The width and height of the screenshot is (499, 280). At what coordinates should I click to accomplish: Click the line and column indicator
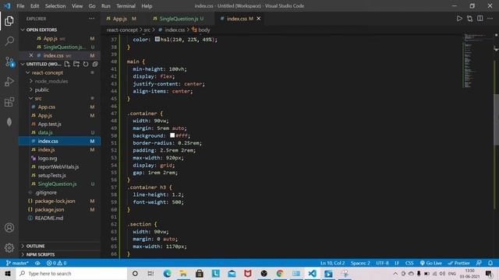coord(333,263)
